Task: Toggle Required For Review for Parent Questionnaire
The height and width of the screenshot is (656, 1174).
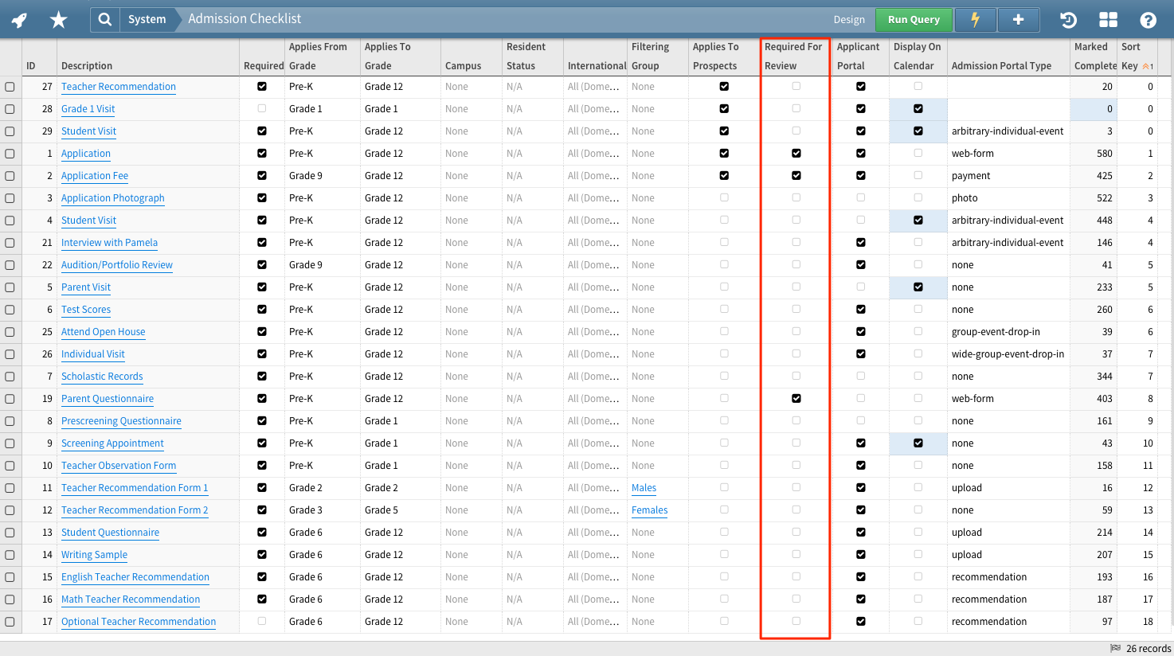Action: (x=796, y=398)
